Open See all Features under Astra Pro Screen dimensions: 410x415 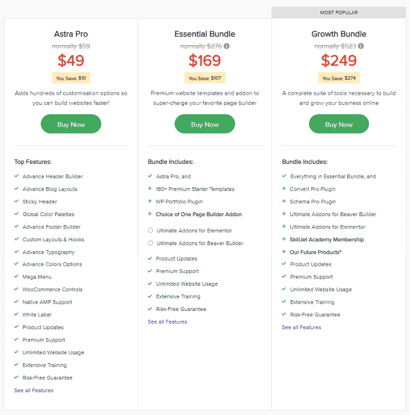point(33,390)
